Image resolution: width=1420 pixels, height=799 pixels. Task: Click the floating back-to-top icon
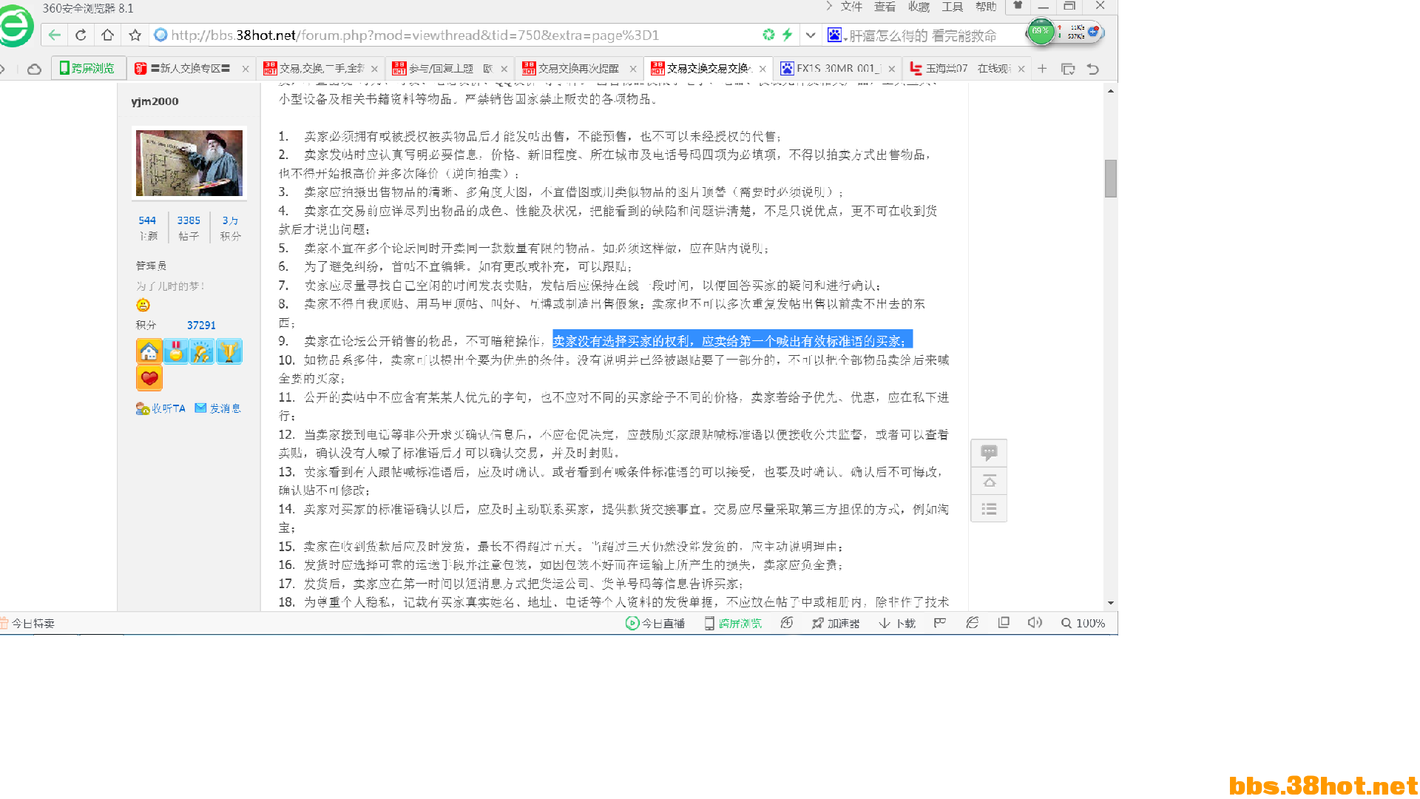tap(989, 481)
